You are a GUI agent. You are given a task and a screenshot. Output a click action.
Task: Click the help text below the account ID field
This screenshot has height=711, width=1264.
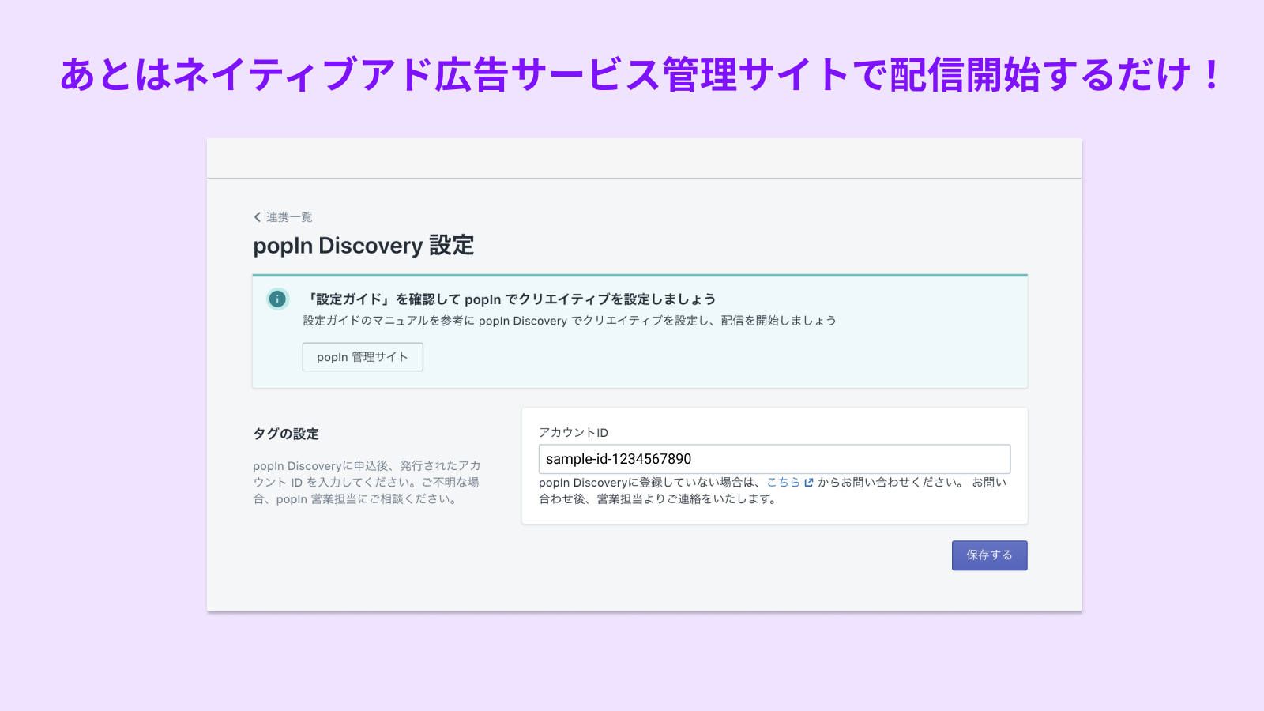tap(773, 491)
